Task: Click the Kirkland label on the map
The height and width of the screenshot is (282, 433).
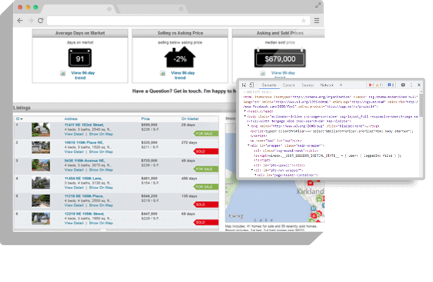Action: coord(310,192)
